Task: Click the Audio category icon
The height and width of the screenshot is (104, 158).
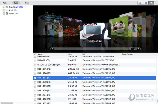Action: [x=7, y=10]
